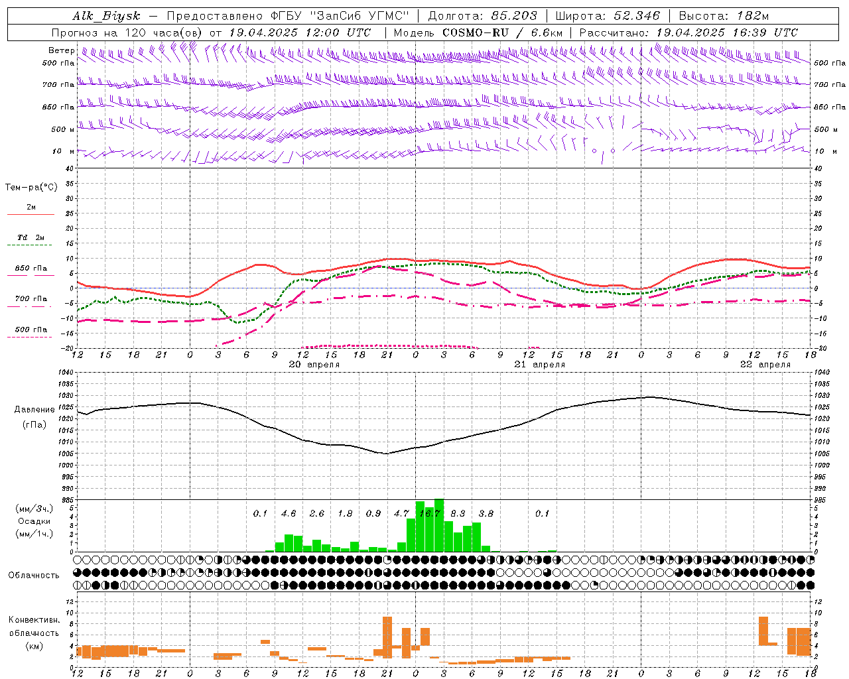
Task: Click the '(км)' unit label under convective cloudiness
Action: [x=34, y=646]
